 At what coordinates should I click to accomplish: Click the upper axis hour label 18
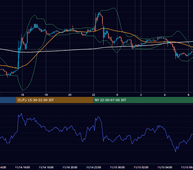coord(46,95)
